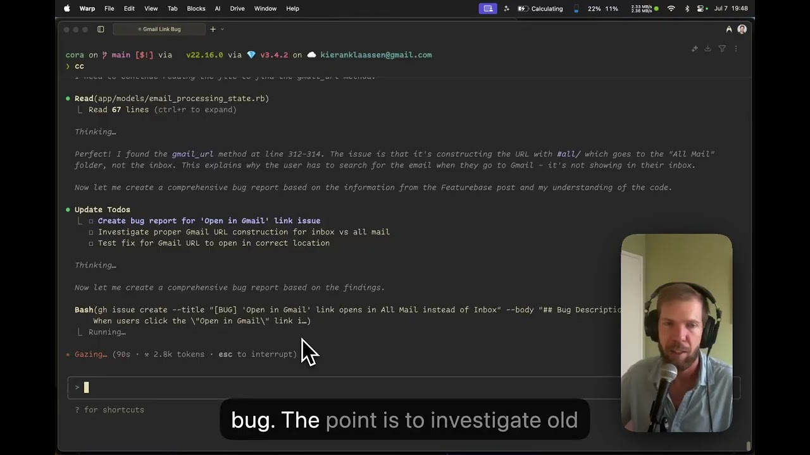Open the Blocks menu in menu bar
The height and width of the screenshot is (455, 810).
coord(196,8)
